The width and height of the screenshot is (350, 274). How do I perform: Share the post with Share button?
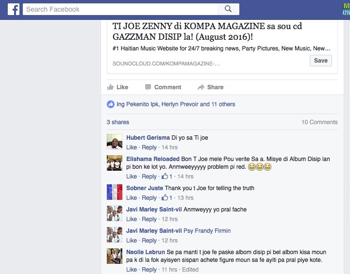click(x=211, y=87)
